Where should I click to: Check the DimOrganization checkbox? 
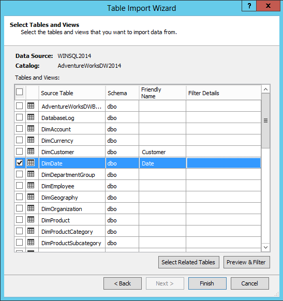(19, 208)
